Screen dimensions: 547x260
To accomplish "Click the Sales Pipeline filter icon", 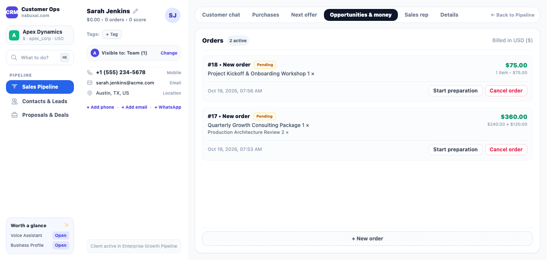I will click(14, 87).
